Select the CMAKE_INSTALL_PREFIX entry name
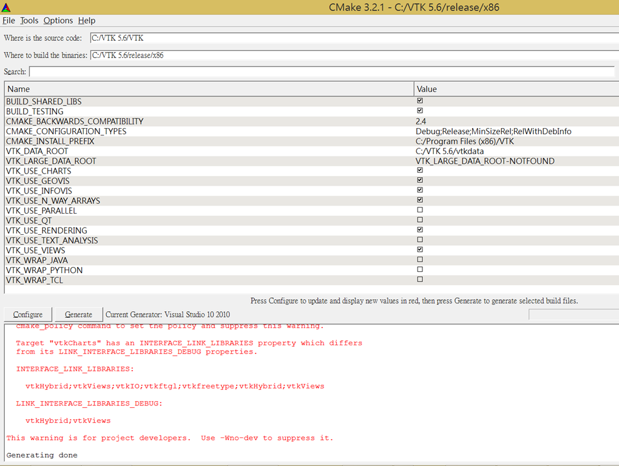The height and width of the screenshot is (466, 619). click(x=50, y=141)
